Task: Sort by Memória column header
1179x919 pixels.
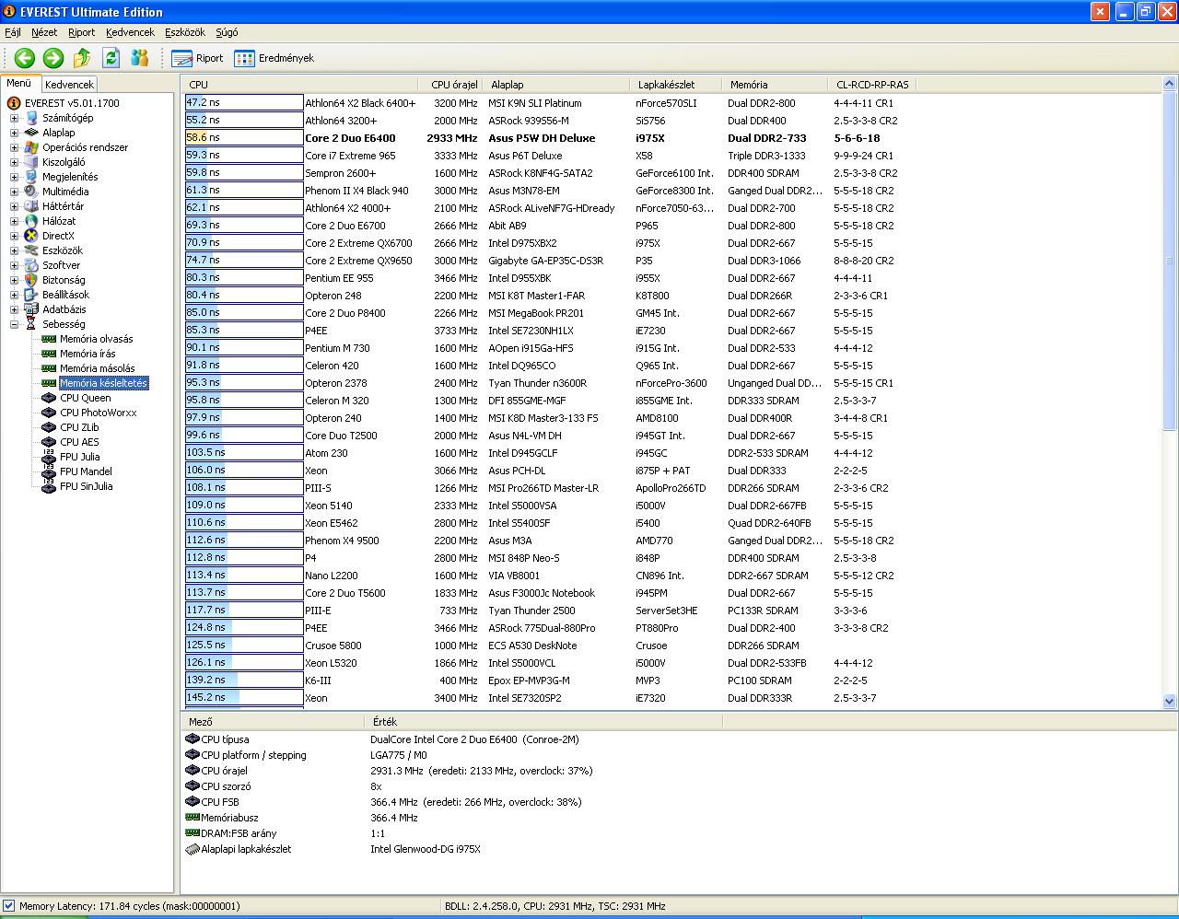Action: [775, 85]
